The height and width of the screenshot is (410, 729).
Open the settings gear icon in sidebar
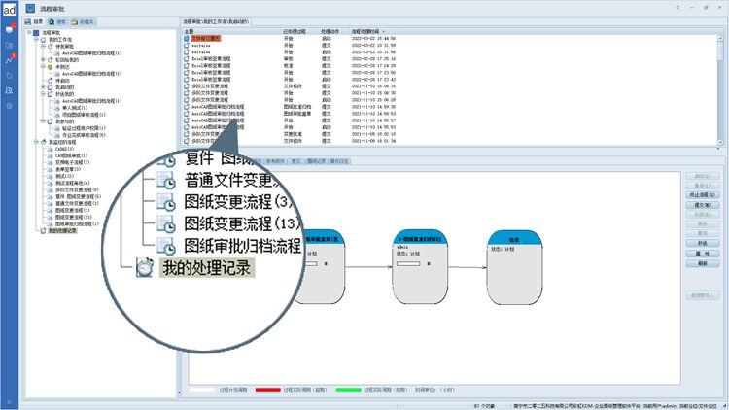[9, 105]
